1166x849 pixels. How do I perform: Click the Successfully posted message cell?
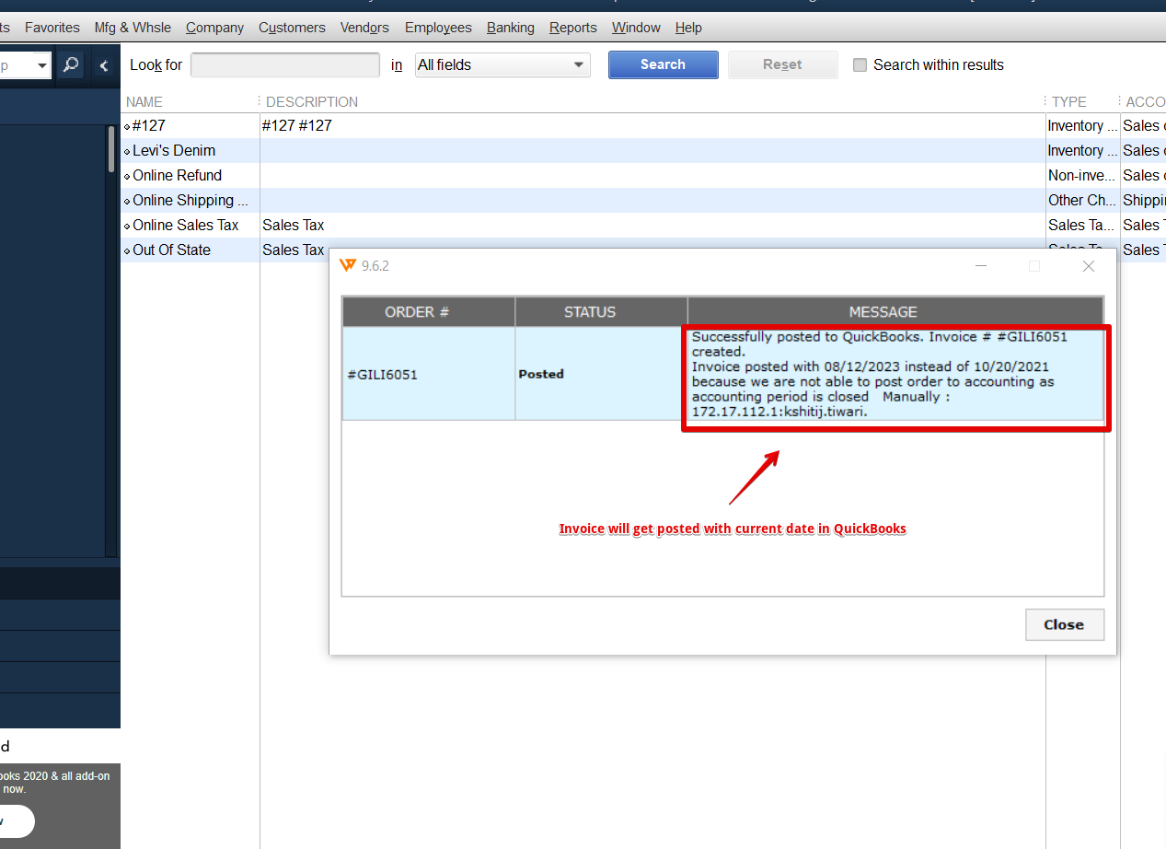(x=895, y=374)
